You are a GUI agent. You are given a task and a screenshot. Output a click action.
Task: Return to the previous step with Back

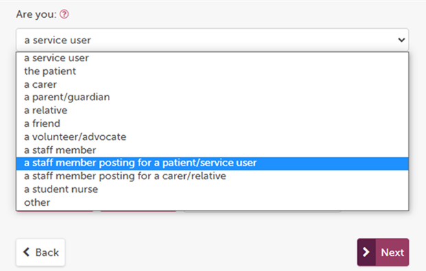tap(41, 252)
